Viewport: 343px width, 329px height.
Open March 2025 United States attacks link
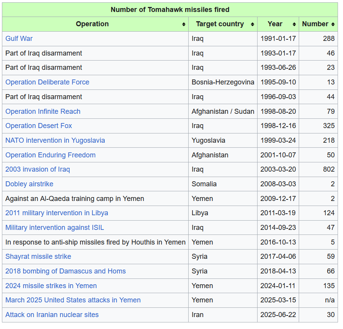(73, 300)
